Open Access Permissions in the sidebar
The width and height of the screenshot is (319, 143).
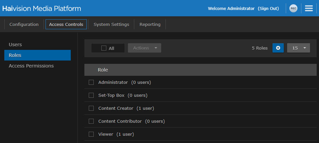[x=31, y=66]
